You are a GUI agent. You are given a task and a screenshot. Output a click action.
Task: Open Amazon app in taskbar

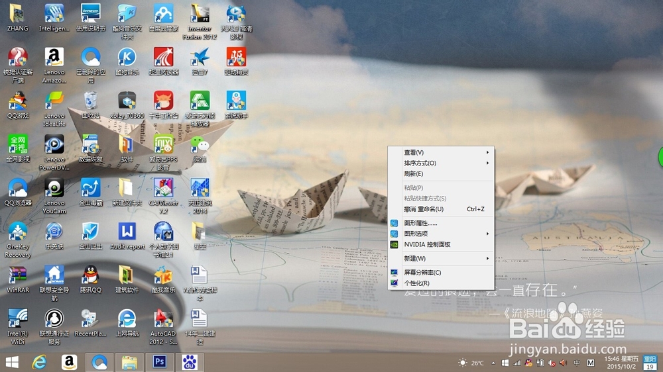[x=70, y=362]
